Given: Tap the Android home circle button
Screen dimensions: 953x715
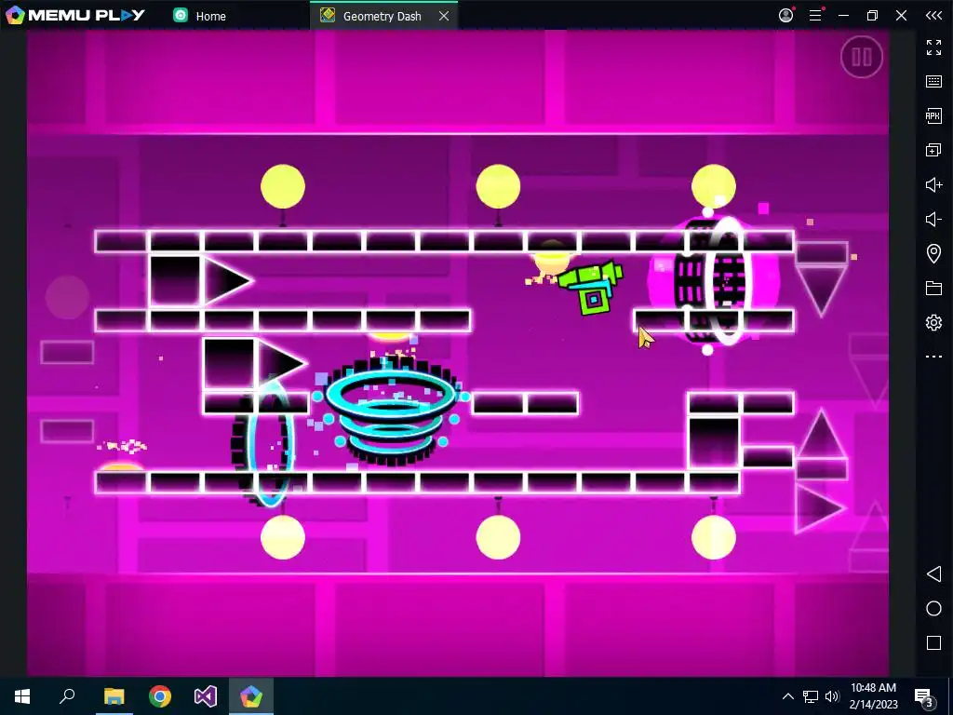Looking at the screenshot, I should pyautogui.click(x=933, y=609).
